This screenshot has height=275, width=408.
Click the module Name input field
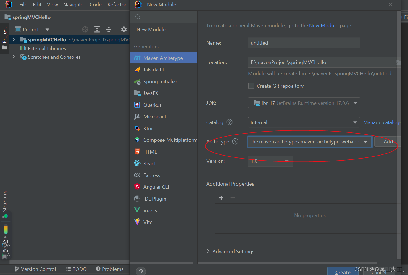coord(304,43)
